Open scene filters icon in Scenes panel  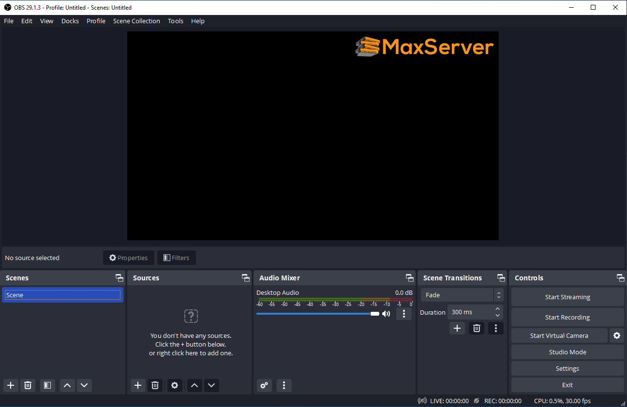pyautogui.click(x=47, y=385)
